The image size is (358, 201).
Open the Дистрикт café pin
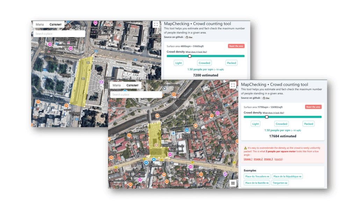point(164,174)
